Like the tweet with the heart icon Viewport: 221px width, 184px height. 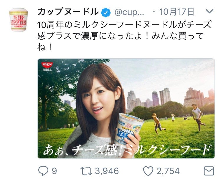[148, 171]
